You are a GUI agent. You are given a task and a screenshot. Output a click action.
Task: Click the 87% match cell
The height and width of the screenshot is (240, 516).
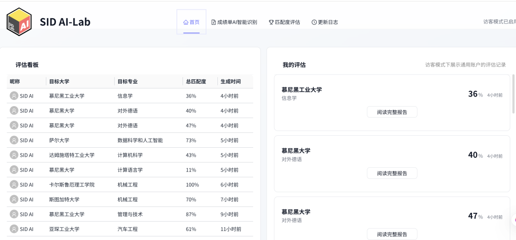pyautogui.click(x=191, y=214)
